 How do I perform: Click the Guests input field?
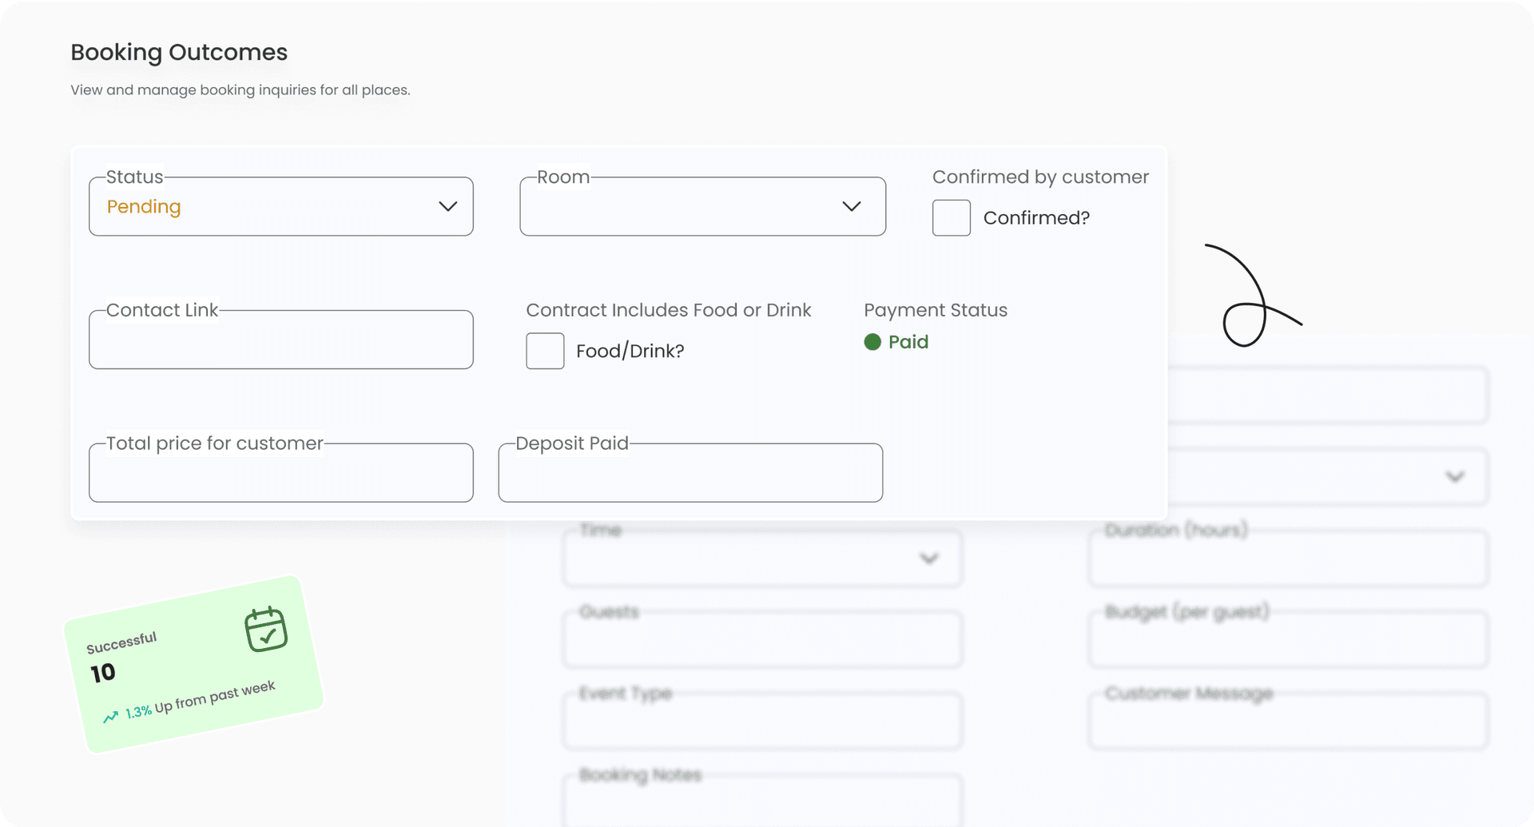point(761,639)
